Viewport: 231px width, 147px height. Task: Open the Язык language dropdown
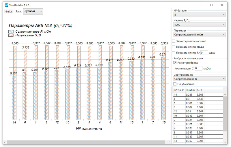(x=33, y=11)
